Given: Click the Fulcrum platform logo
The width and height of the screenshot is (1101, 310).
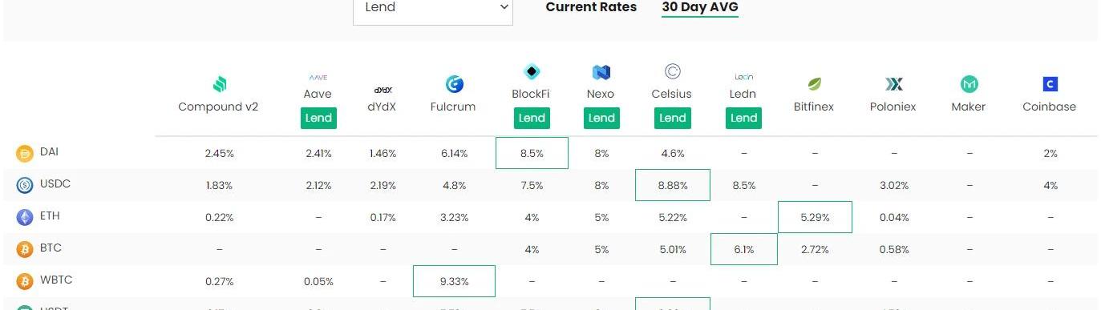Looking at the screenshot, I should point(454,84).
